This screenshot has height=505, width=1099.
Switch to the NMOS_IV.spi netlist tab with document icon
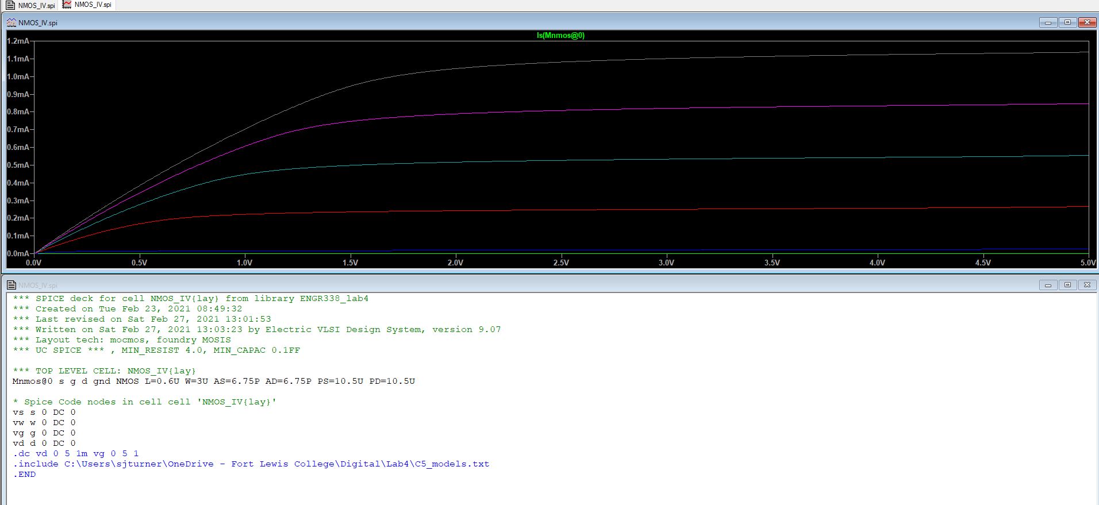[30, 5]
